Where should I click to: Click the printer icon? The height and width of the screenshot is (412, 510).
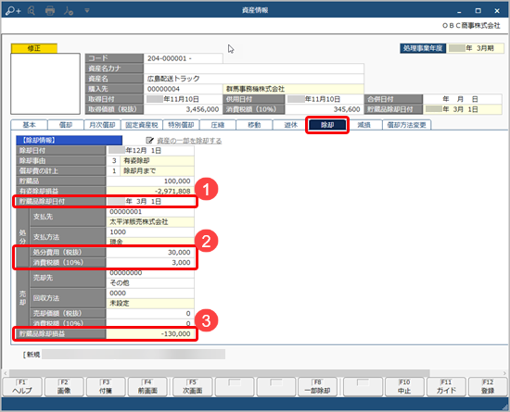tap(50, 11)
